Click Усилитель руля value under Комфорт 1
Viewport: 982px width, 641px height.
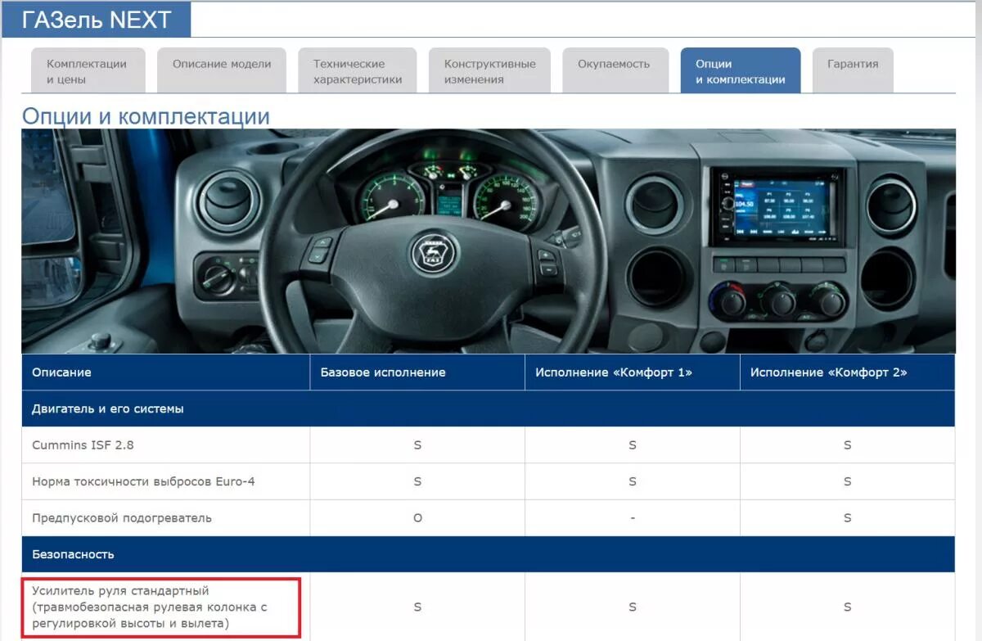coord(633,607)
